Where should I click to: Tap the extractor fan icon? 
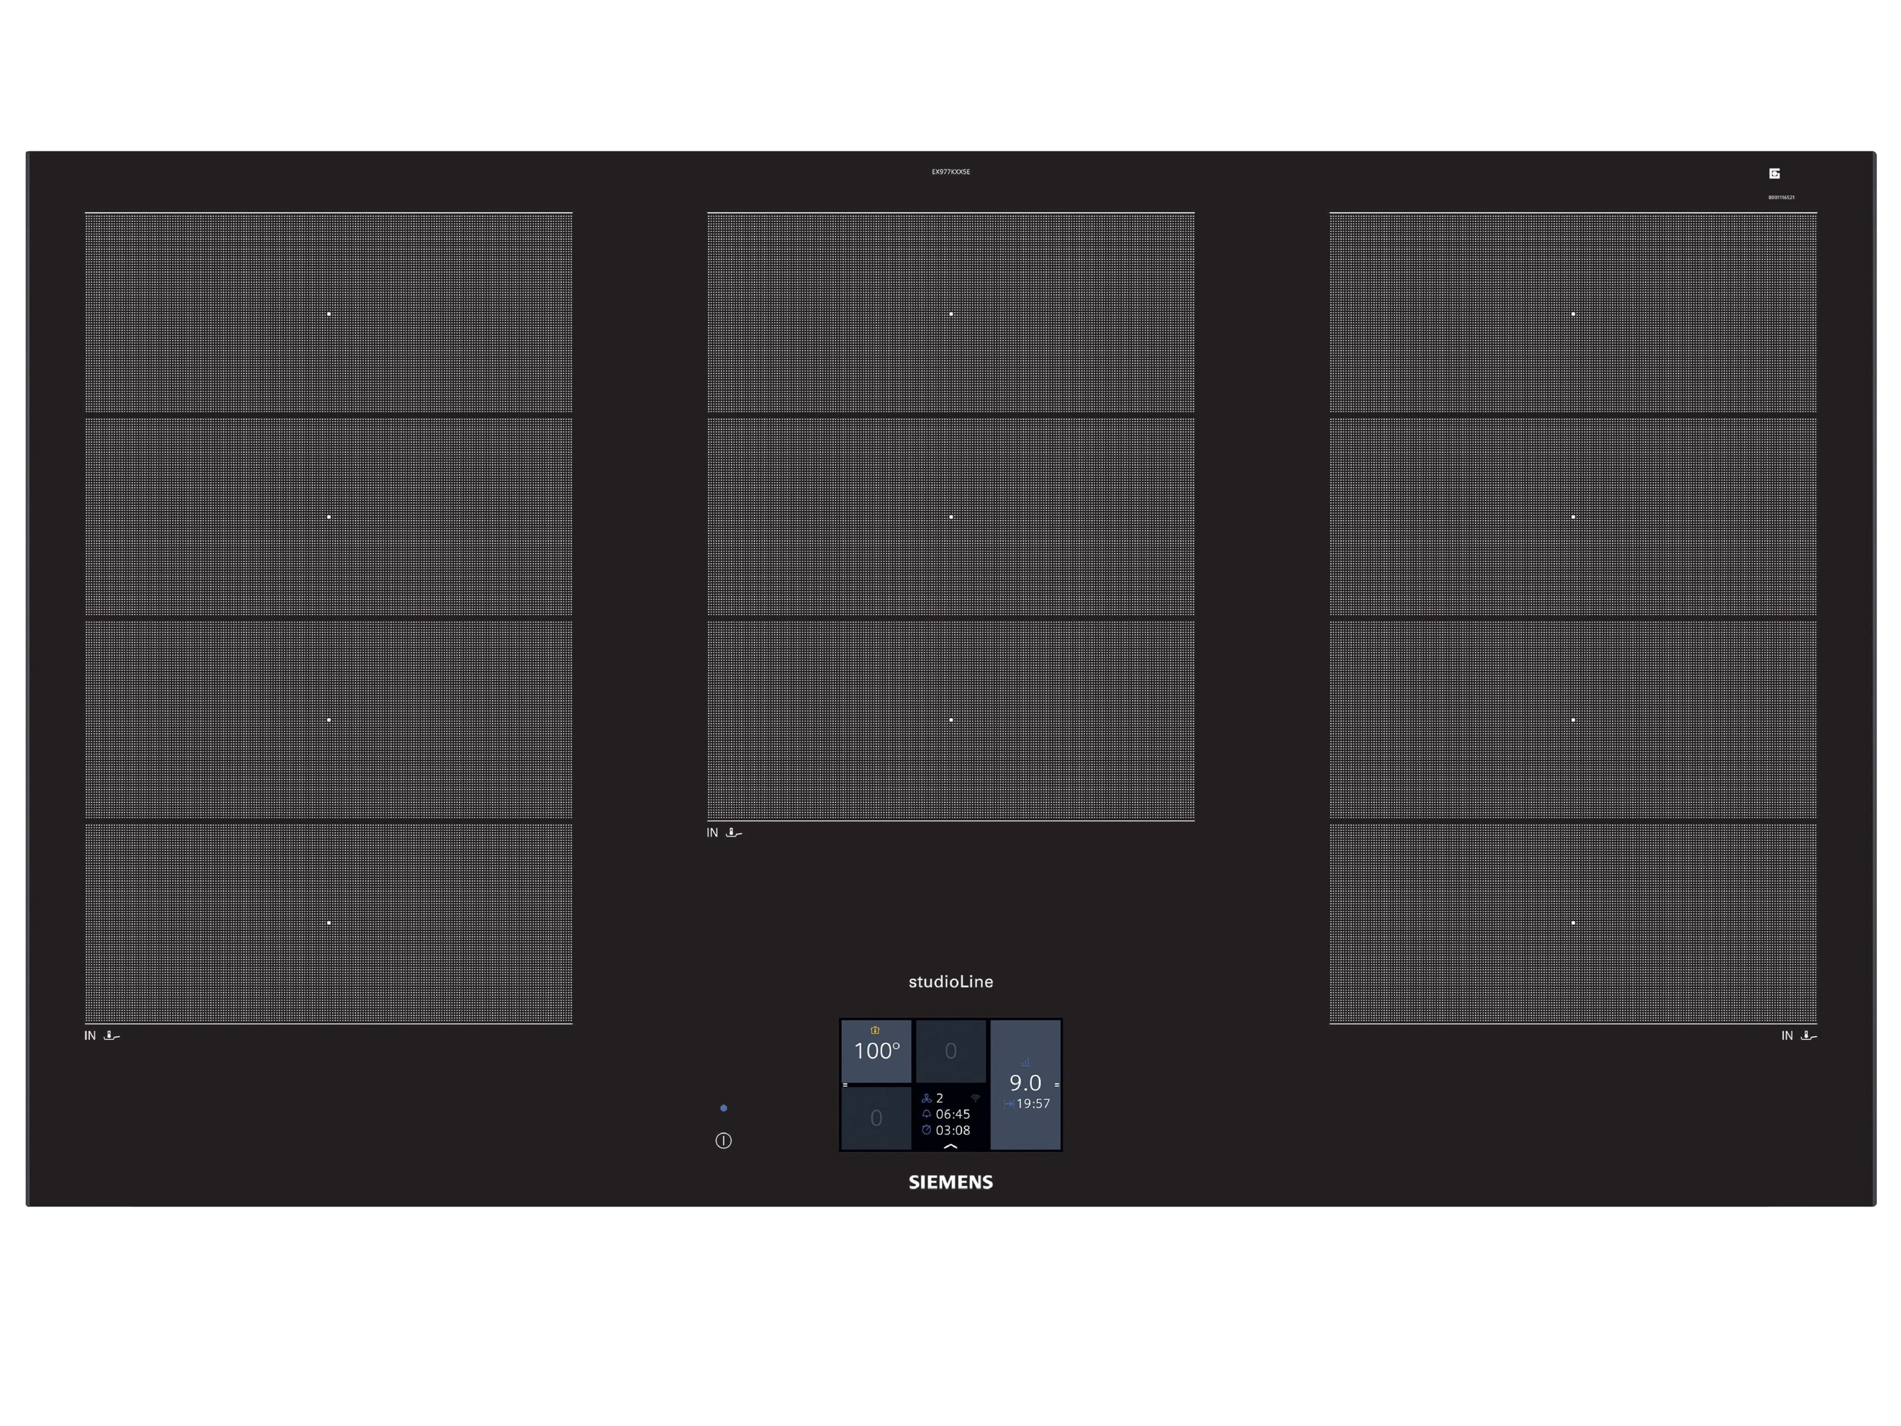coord(926,1098)
